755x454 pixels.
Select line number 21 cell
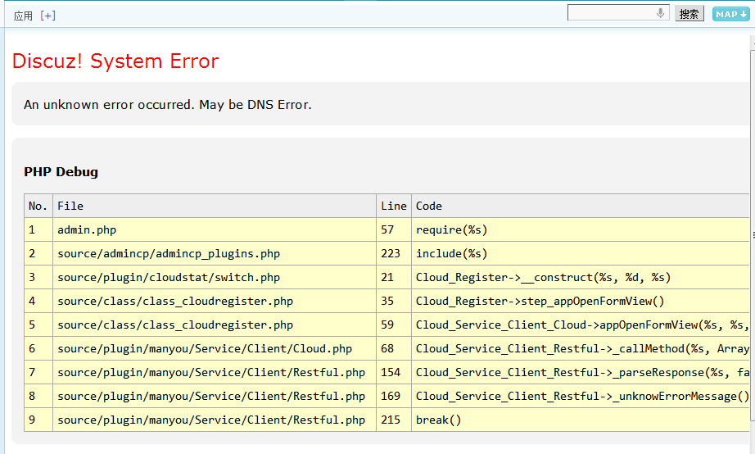[394, 277]
